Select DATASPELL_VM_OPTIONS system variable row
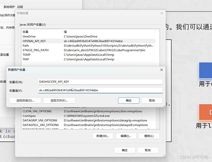The image size is (212, 162). 89,125
